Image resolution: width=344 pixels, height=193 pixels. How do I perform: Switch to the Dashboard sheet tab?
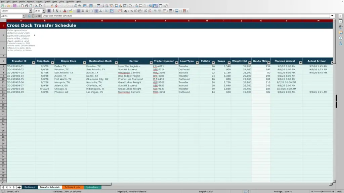30,187
